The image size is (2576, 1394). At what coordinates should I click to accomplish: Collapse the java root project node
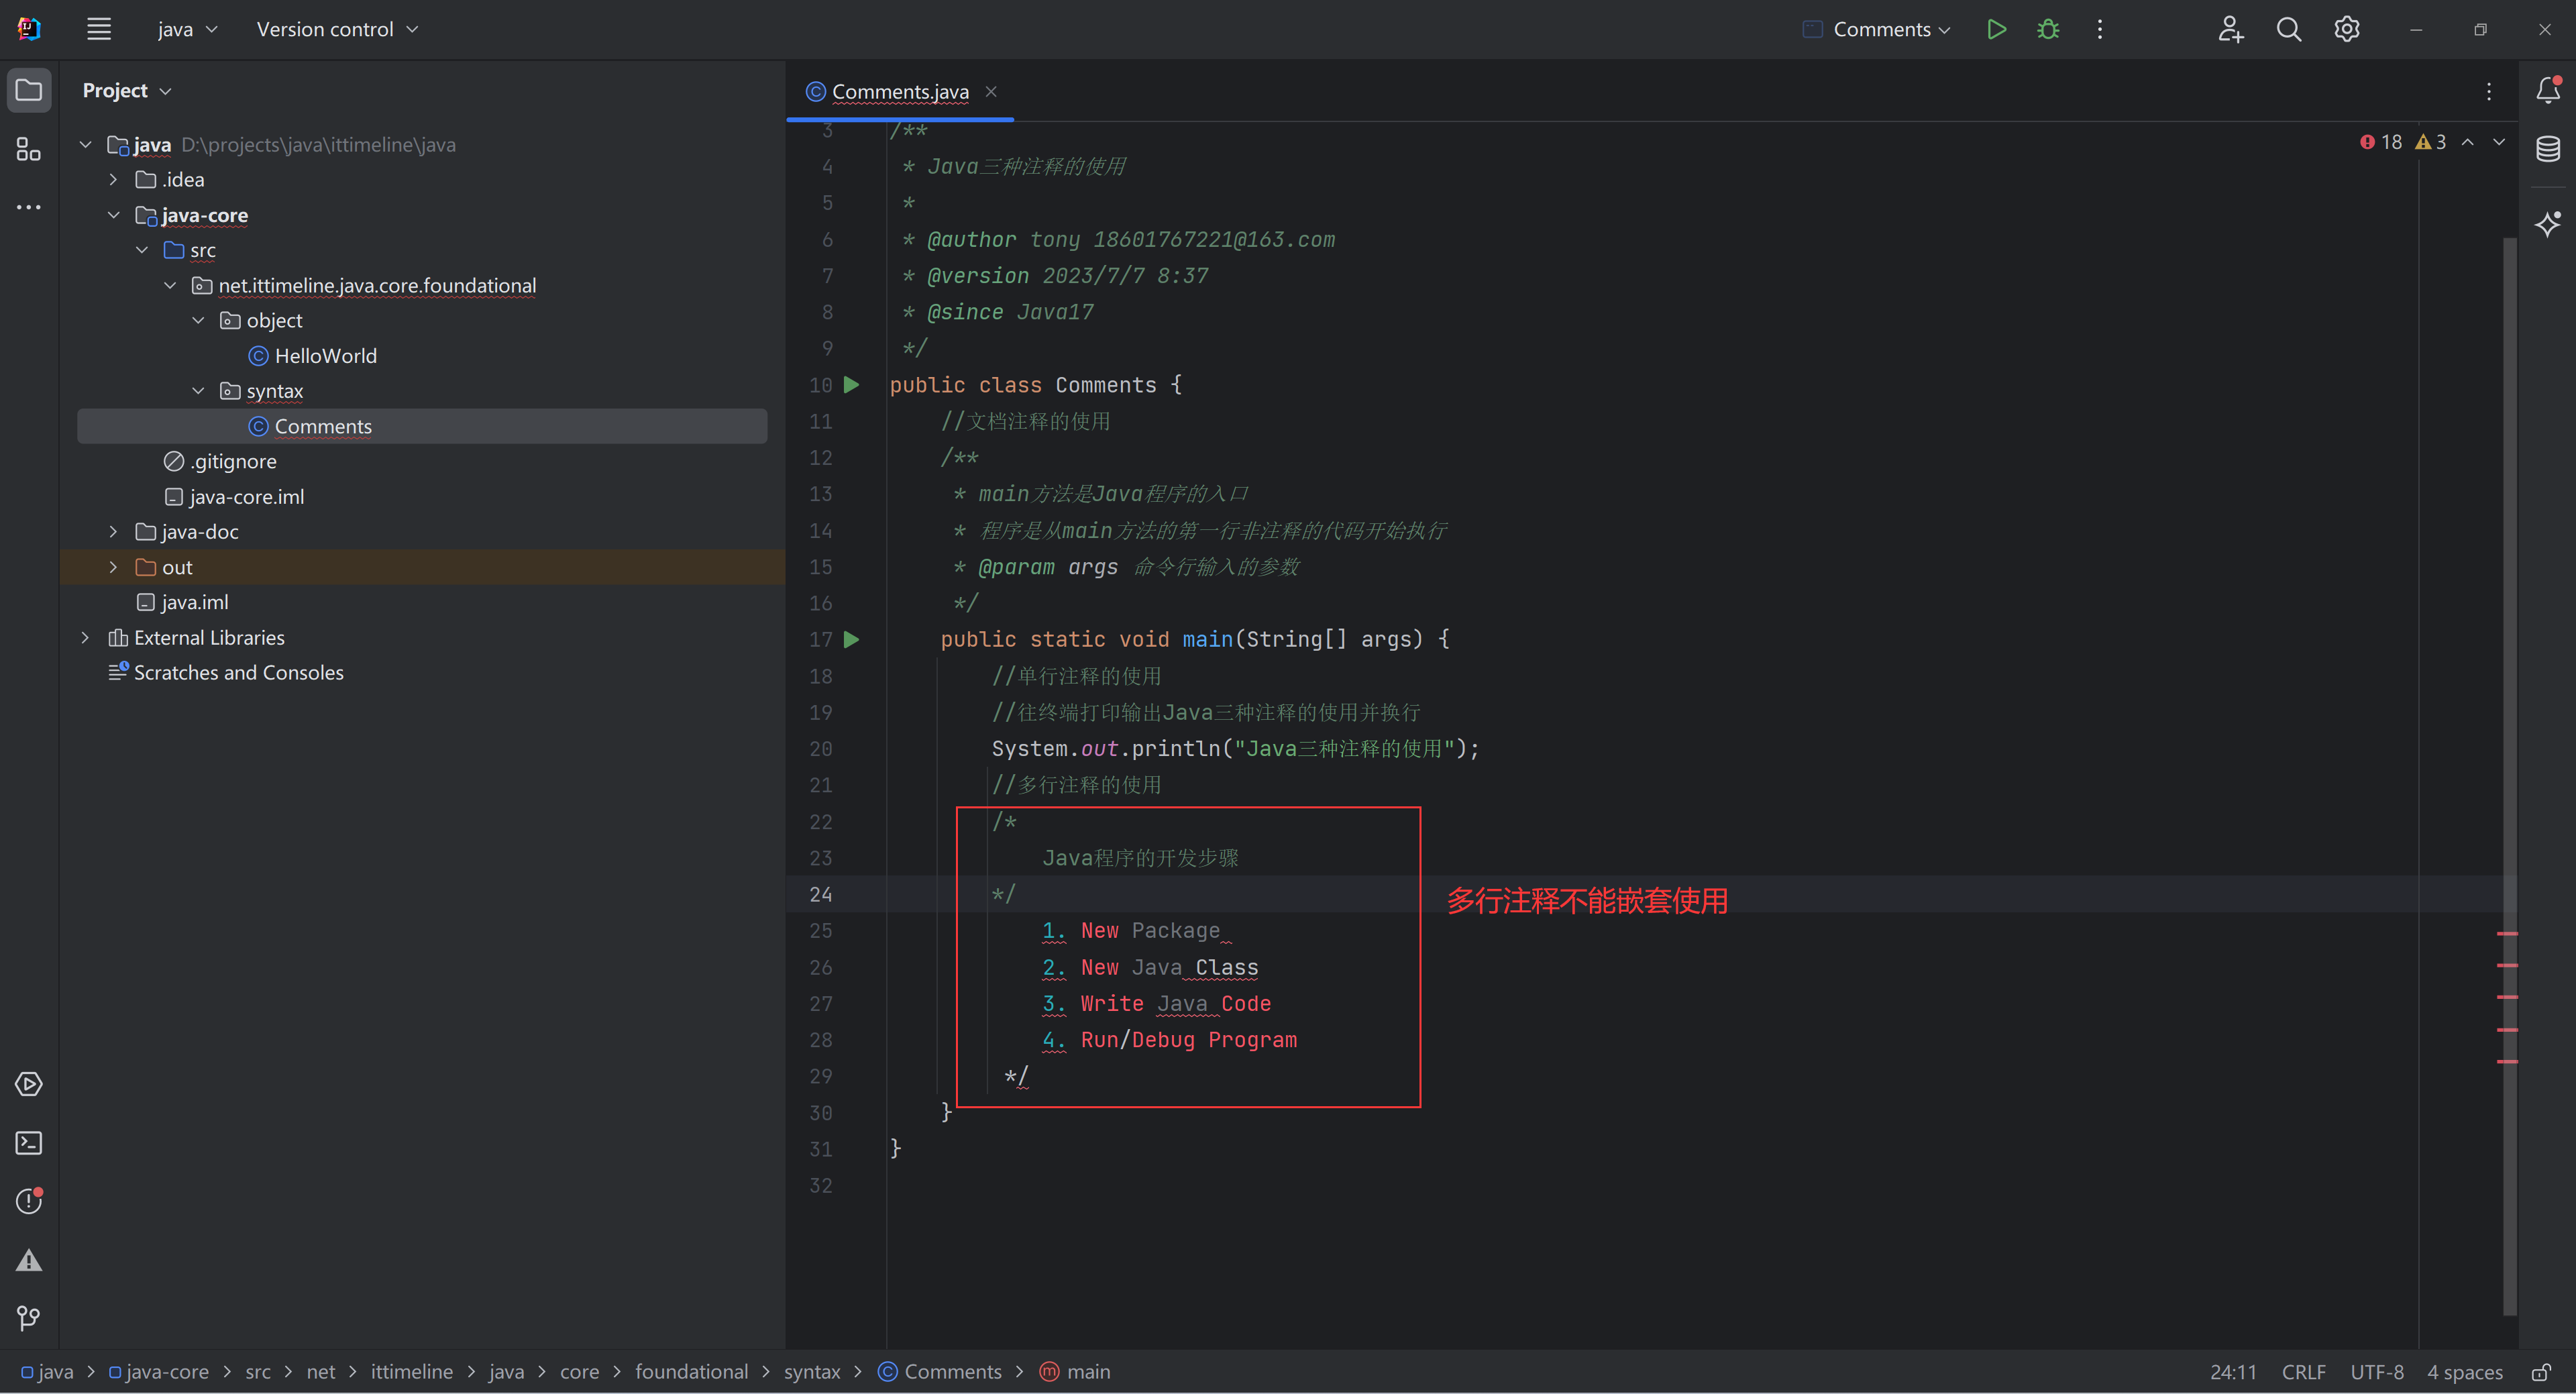coord(86,145)
